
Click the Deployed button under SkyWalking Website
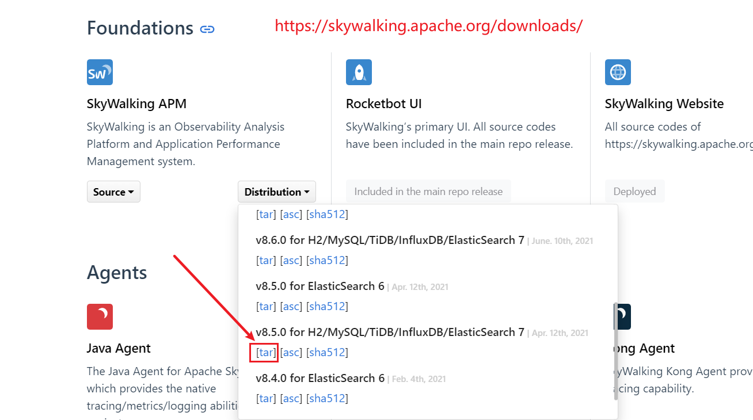[x=634, y=192]
